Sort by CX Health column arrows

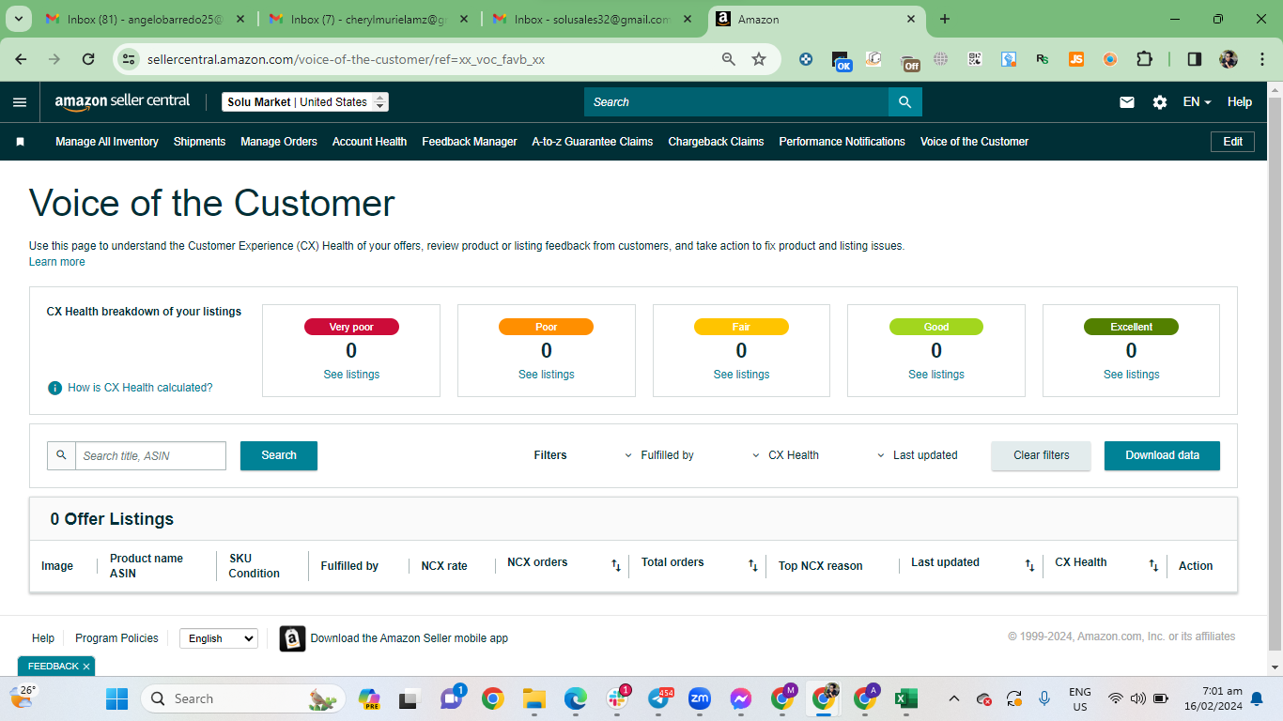click(x=1153, y=565)
